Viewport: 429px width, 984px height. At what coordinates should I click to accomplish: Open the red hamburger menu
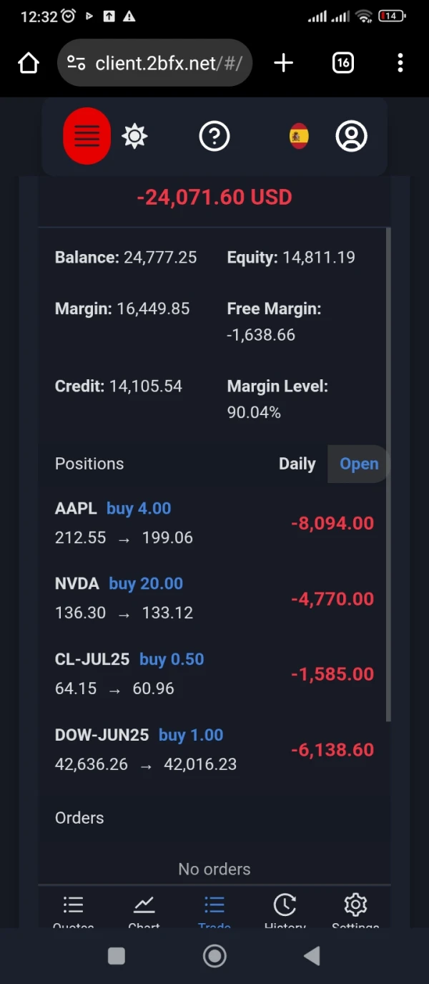pyautogui.click(x=87, y=136)
